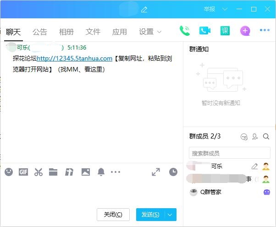The height and width of the screenshot is (227, 276).
Task: Switch to the 文件 tab
Action: pyautogui.click(x=93, y=32)
